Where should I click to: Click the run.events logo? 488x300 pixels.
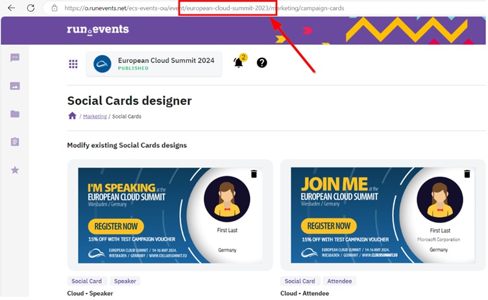pos(97,30)
